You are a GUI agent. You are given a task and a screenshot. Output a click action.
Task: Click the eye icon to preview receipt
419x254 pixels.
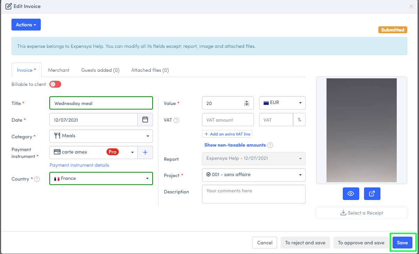tap(351, 194)
